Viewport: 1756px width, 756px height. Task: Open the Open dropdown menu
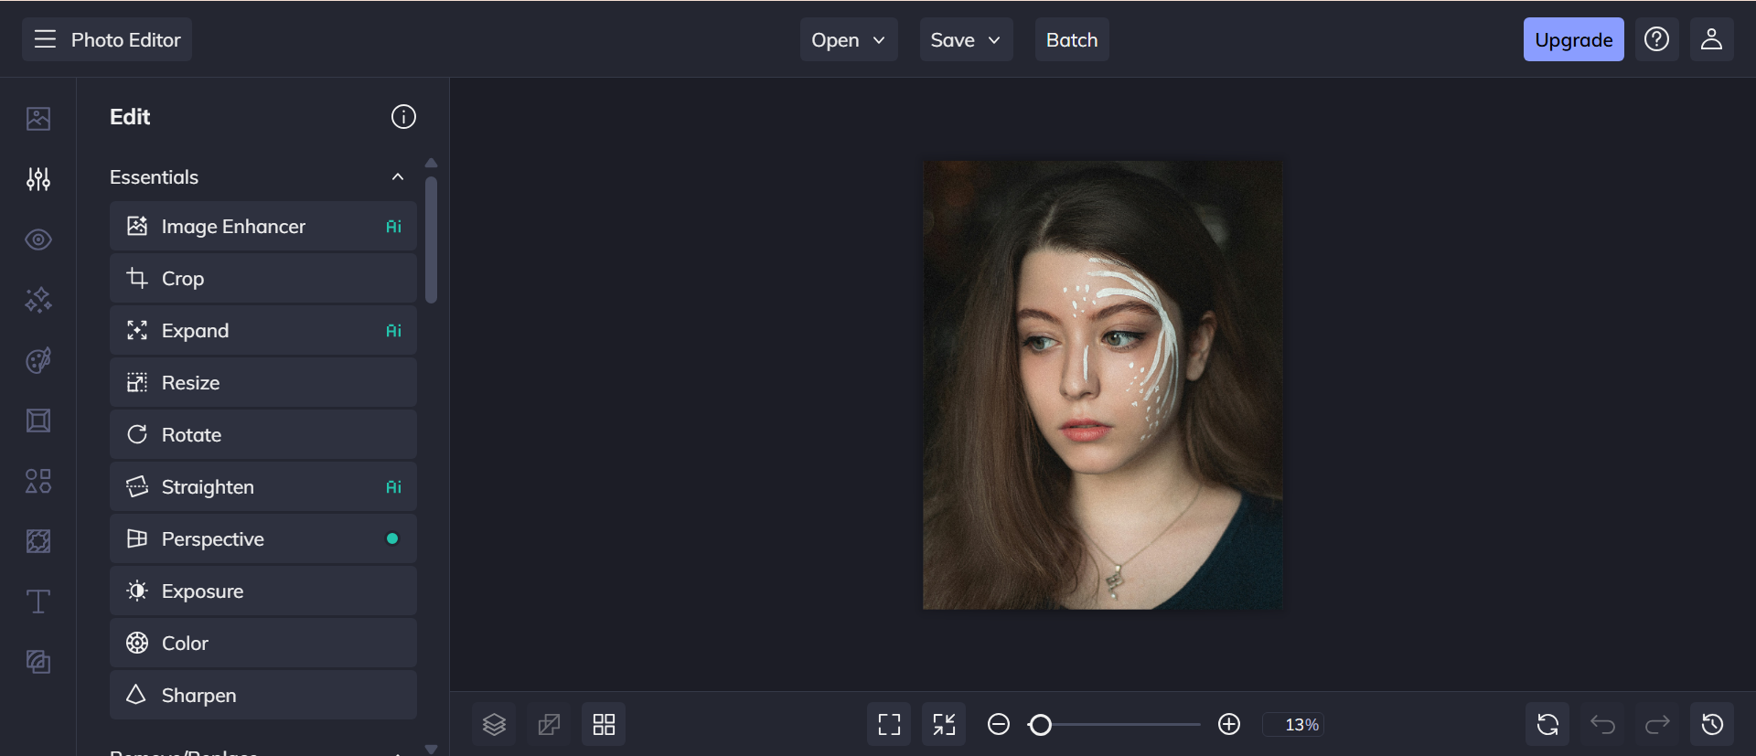pos(848,40)
